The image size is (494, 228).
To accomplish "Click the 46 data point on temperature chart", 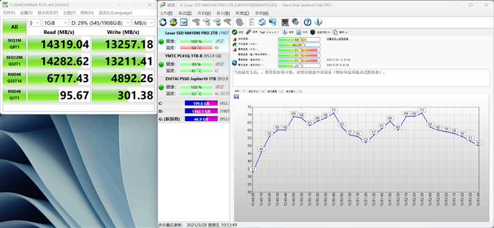I will point(261,149).
